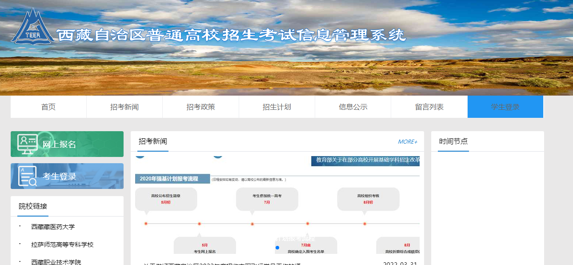The image size is (573, 265).
Task: Select the highlighted 学生登录 nav item
Action: [x=505, y=107]
